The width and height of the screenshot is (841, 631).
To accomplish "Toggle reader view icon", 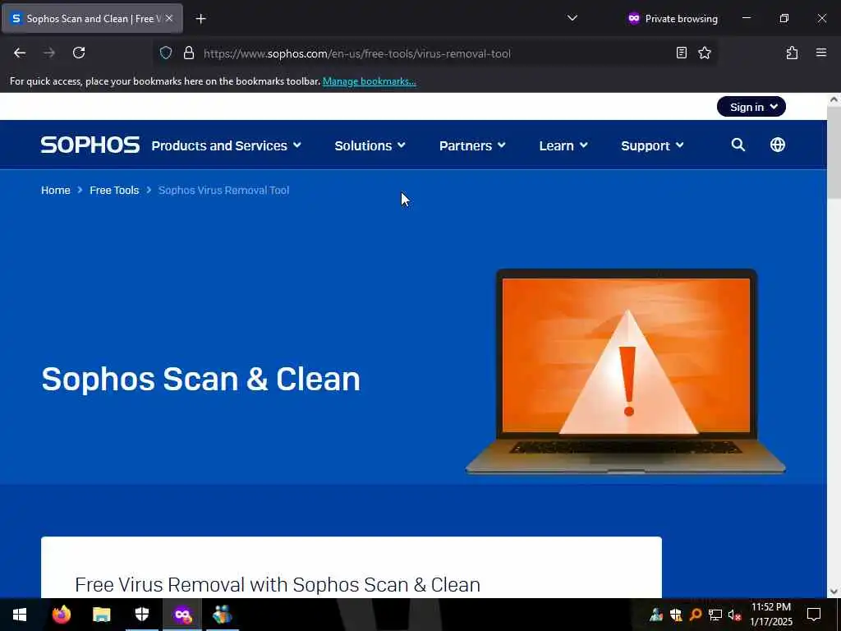I will point(681,53).
